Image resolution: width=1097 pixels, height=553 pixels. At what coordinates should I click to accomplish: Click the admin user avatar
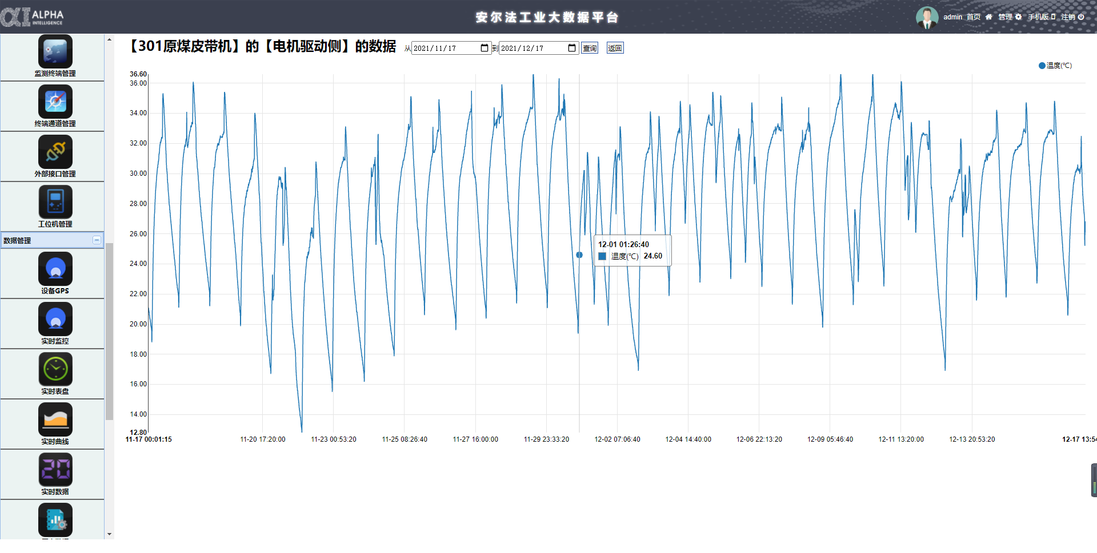927,17
